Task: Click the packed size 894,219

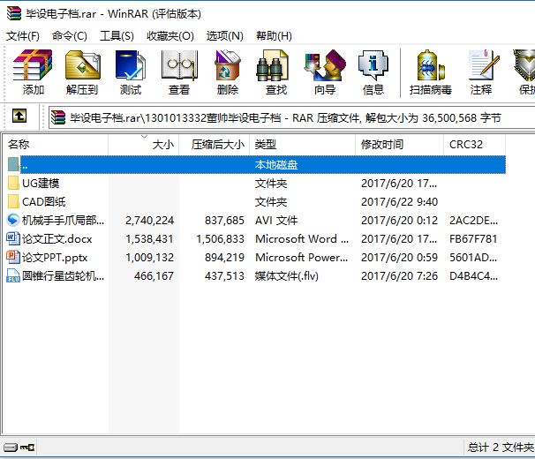Action: pos(224,257)
